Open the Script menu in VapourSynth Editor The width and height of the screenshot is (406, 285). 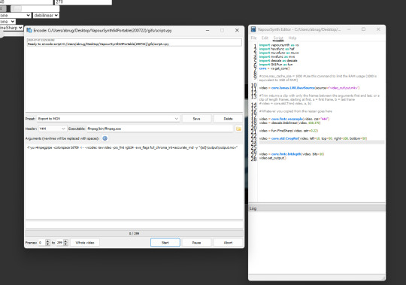pyautogui.click(x=278, y=38)
